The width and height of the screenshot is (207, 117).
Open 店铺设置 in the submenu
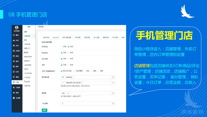click(27, 36)
